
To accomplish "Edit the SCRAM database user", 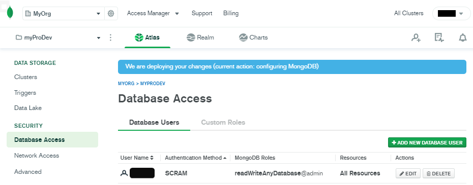I will 408,173.
